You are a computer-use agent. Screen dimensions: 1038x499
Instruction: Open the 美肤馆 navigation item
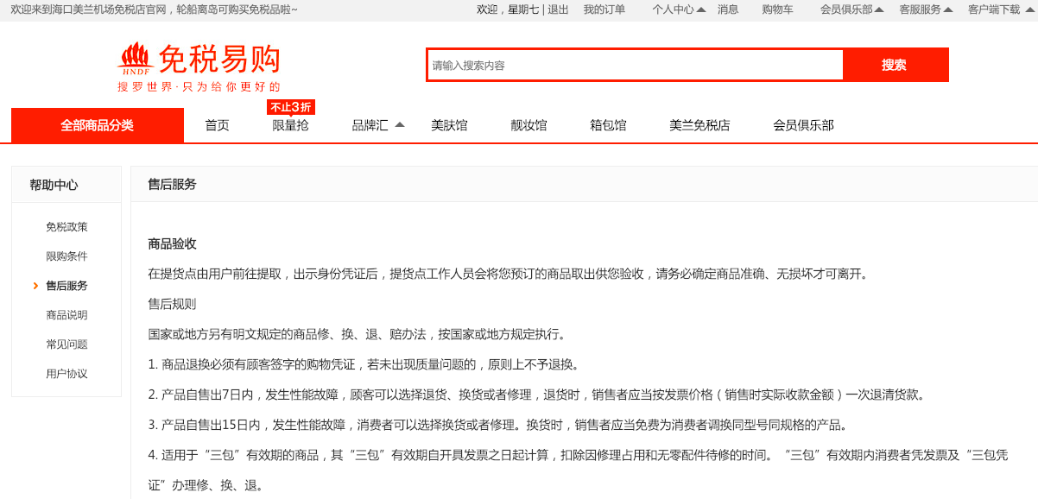449,125
